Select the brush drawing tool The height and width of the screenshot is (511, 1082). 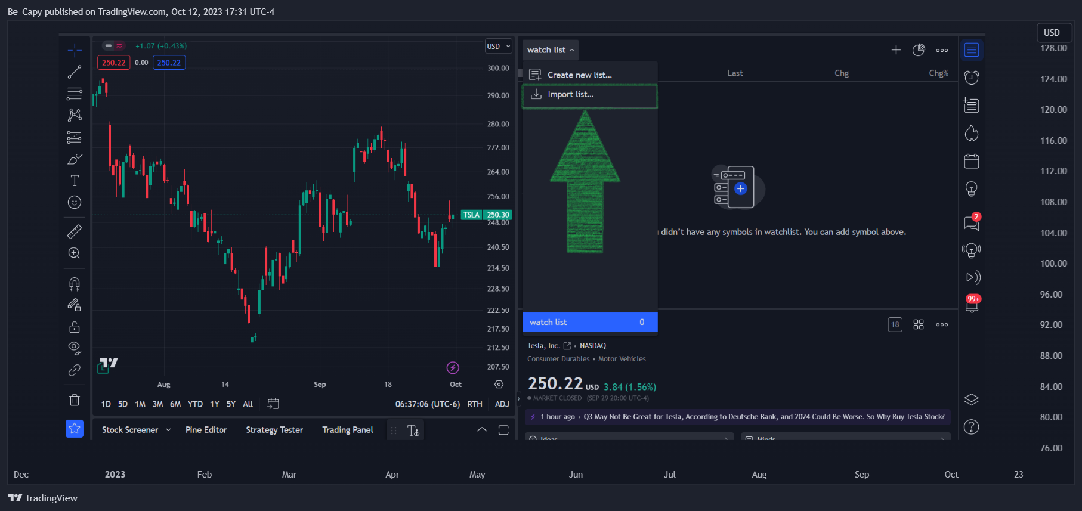pos(75,159)
